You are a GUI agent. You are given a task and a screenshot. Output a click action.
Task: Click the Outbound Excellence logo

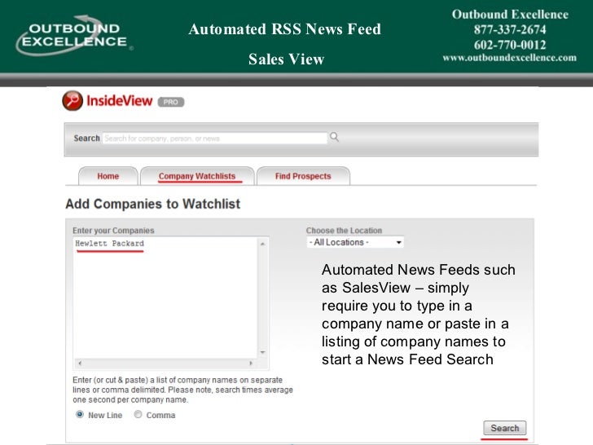tap(75, 36)
